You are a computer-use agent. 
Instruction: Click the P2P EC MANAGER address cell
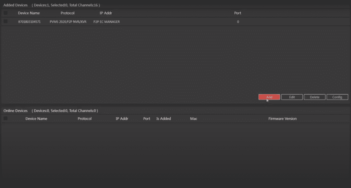(106, 22)
